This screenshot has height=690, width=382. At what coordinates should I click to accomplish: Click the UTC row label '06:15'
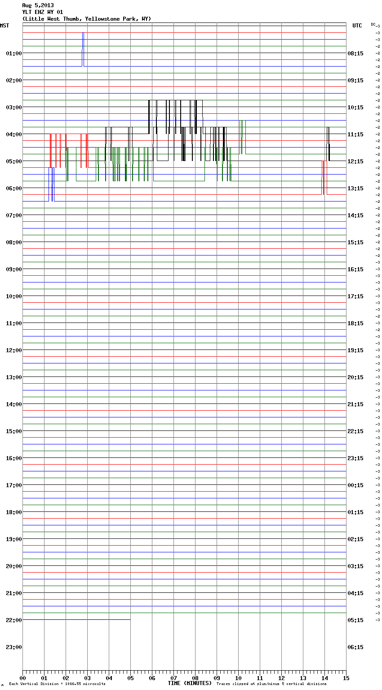click(x=355, y=647)
